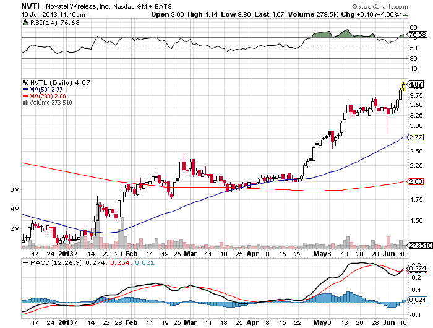Viewport: 433px width, 328px height.
Task: Click the yellow highlighted latest candlestick
Action: [x=404, y=87]
